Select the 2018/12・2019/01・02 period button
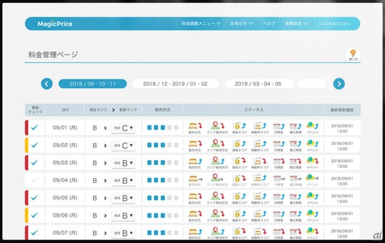This screenshot has width=385, height=243. click(175, 84)
